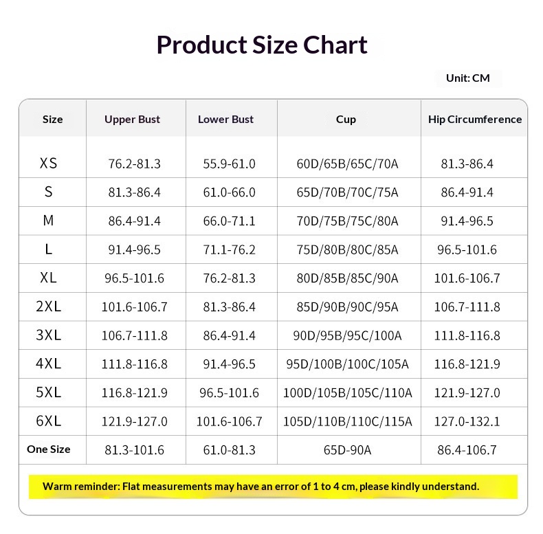
Task: Click the M size row label
Action: (x=48, y=221)
